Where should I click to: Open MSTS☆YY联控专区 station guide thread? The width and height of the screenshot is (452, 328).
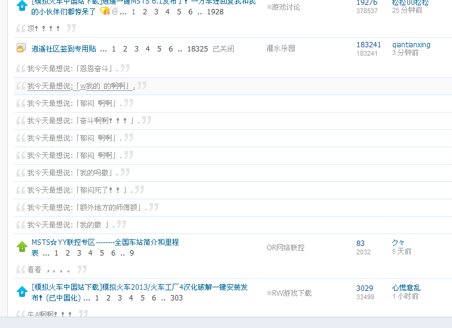click(105, 242)
